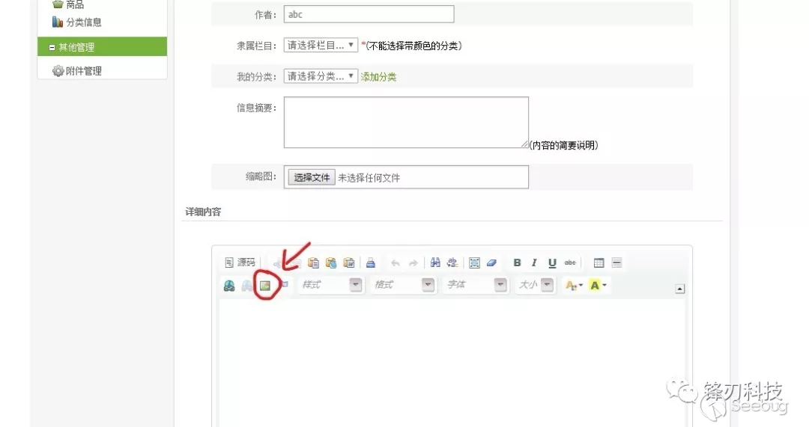Image resolution: width=809 pixels, height=427 pixels.
Task: Toggle bold formatting in the editor
Action: [517, 262]
